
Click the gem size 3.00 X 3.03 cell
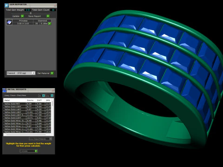coord(23,24)
